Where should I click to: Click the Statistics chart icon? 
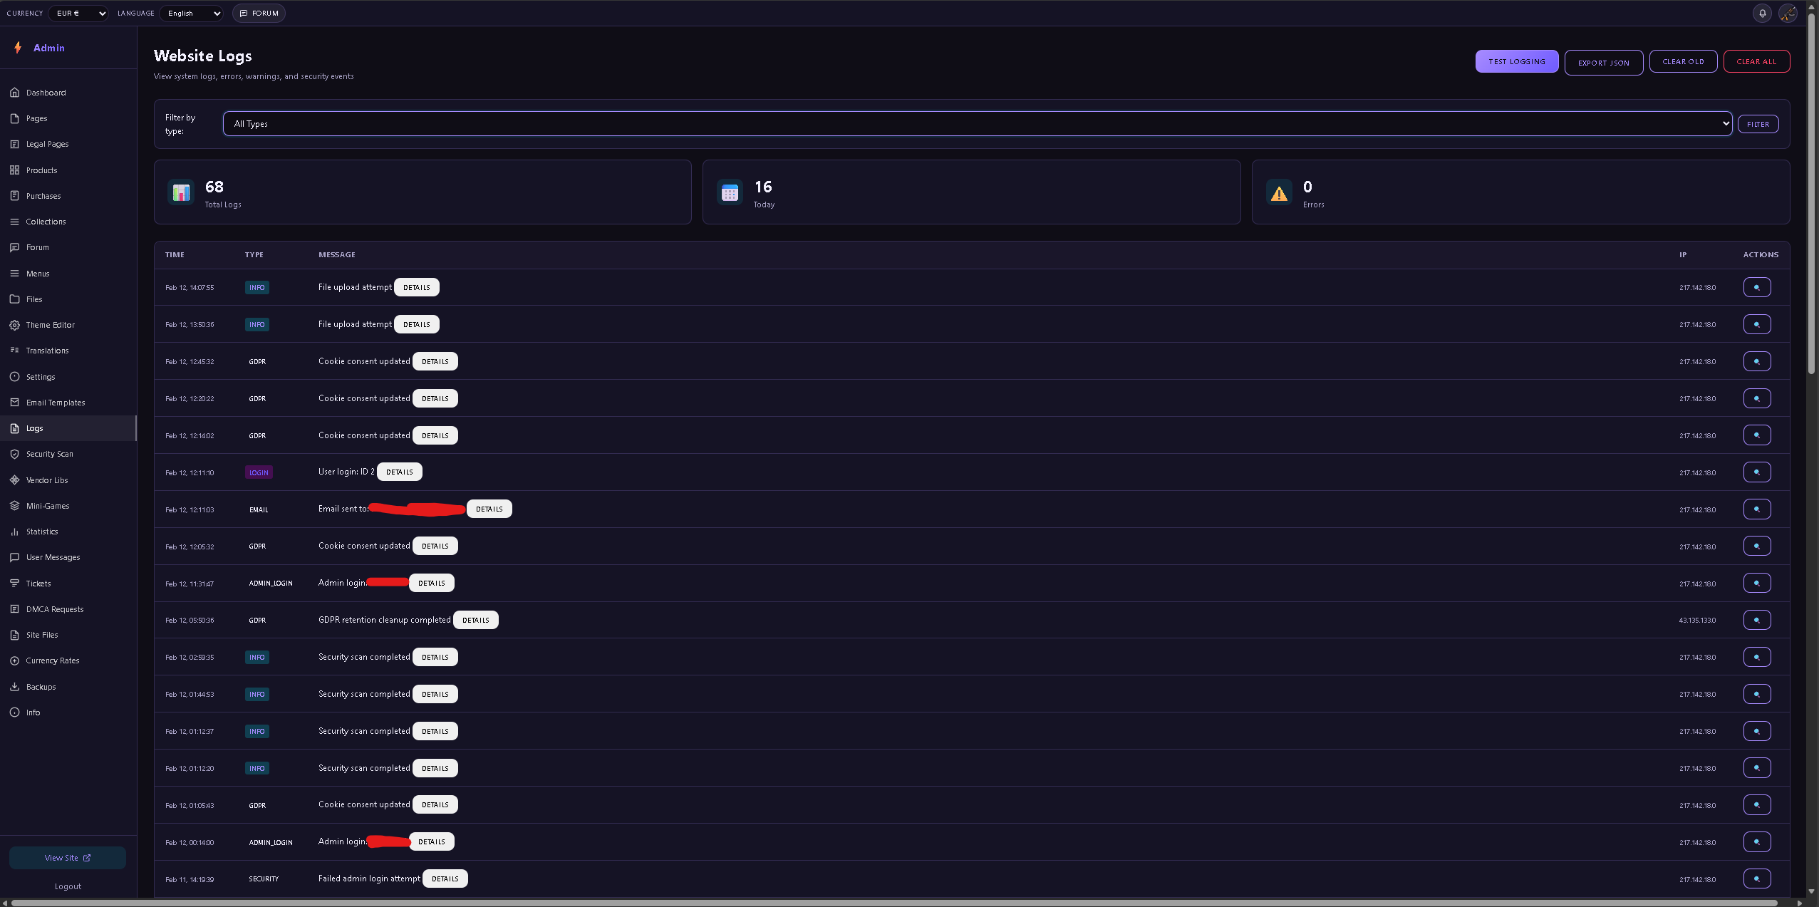click(16, 532)
